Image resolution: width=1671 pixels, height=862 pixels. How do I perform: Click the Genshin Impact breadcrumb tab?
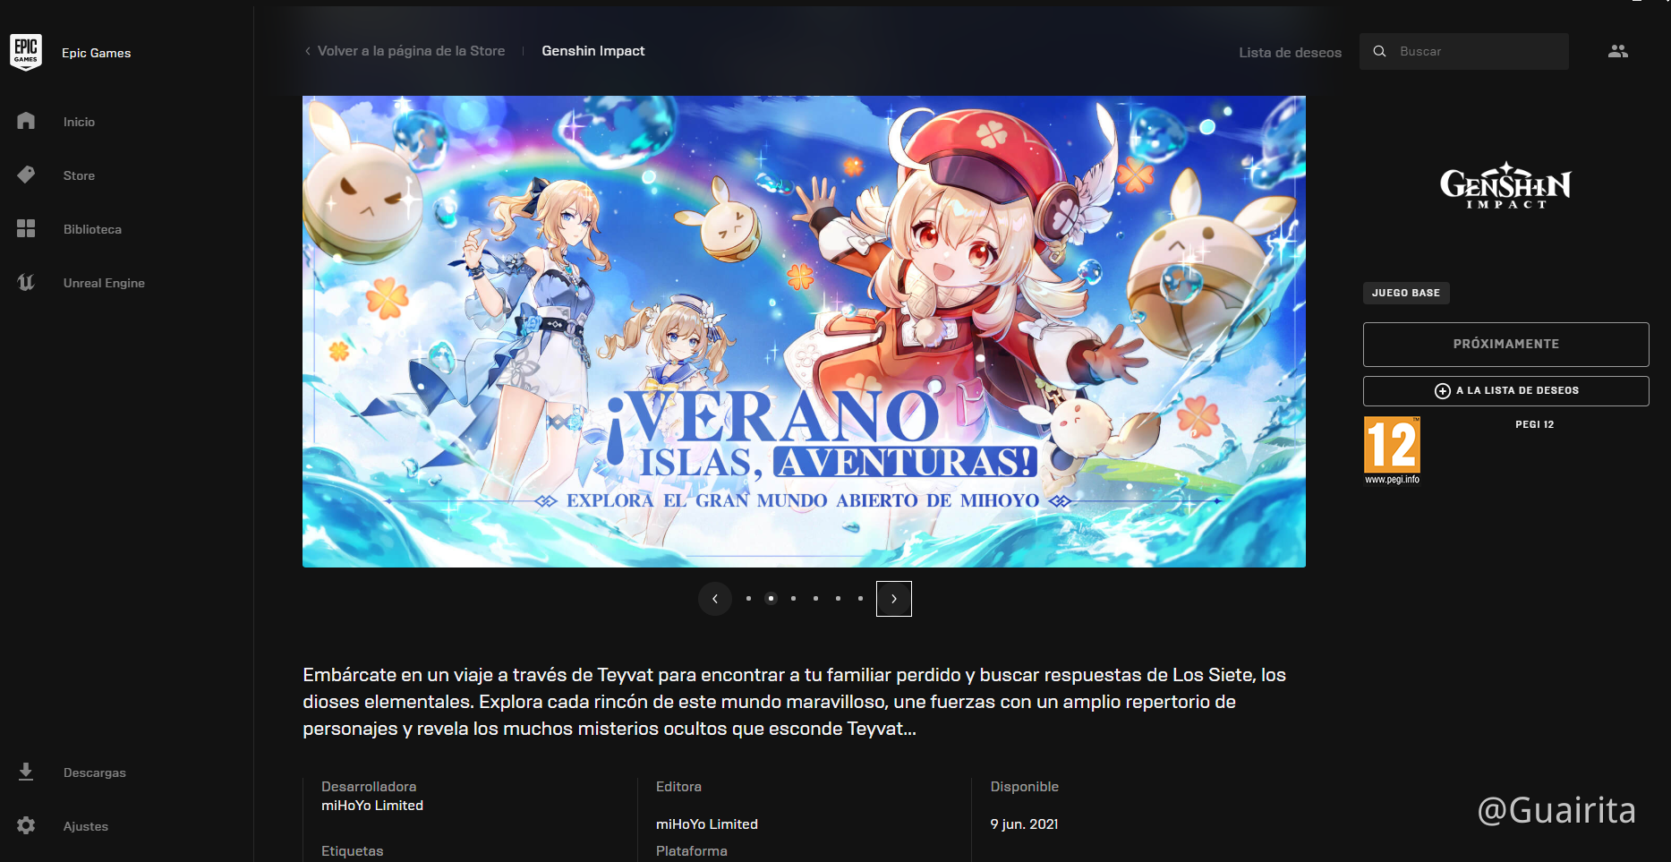(593, 51)
